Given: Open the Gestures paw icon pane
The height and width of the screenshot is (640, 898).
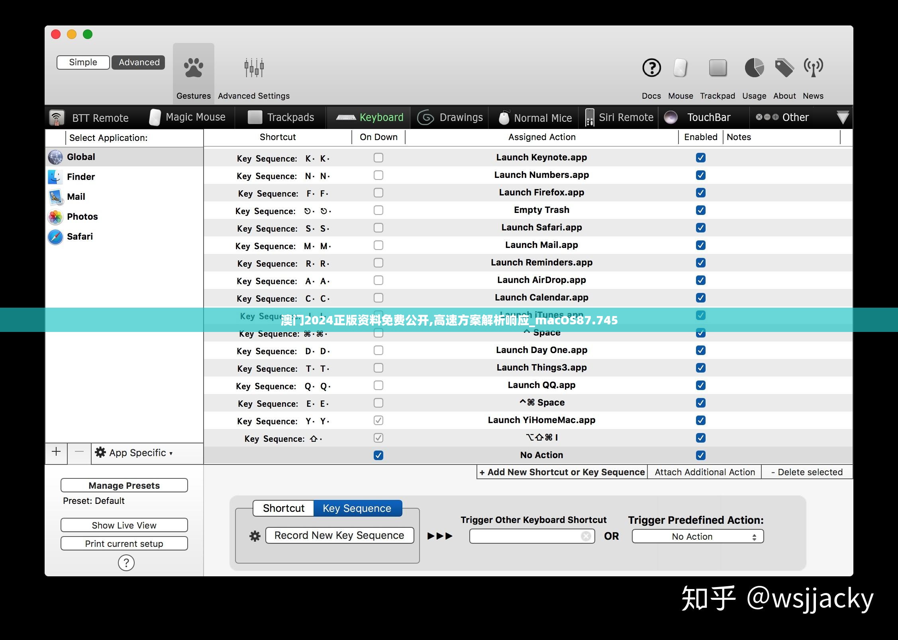Looking at the screenshot, I should [x=194, y=68].
